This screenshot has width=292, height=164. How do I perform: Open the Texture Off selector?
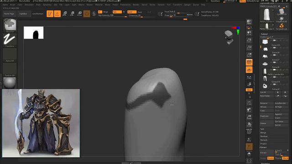point(10,70)
